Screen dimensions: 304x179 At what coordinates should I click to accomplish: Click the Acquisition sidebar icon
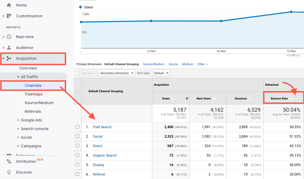(x=8, y=58)
